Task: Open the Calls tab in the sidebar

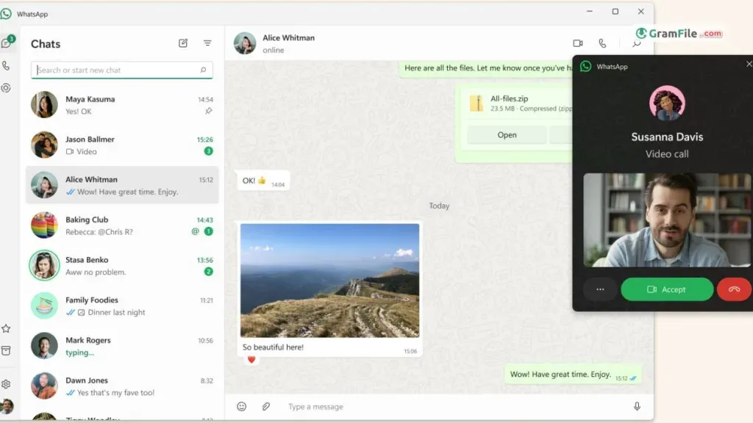Action: pos(6,65)
